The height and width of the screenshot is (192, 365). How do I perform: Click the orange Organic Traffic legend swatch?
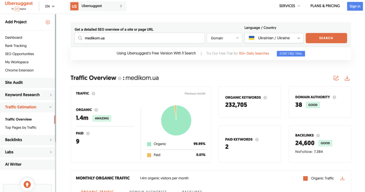[x=305, y=178]
